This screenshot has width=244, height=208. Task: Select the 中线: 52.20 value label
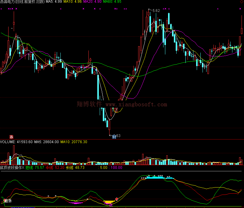point(55,168)
